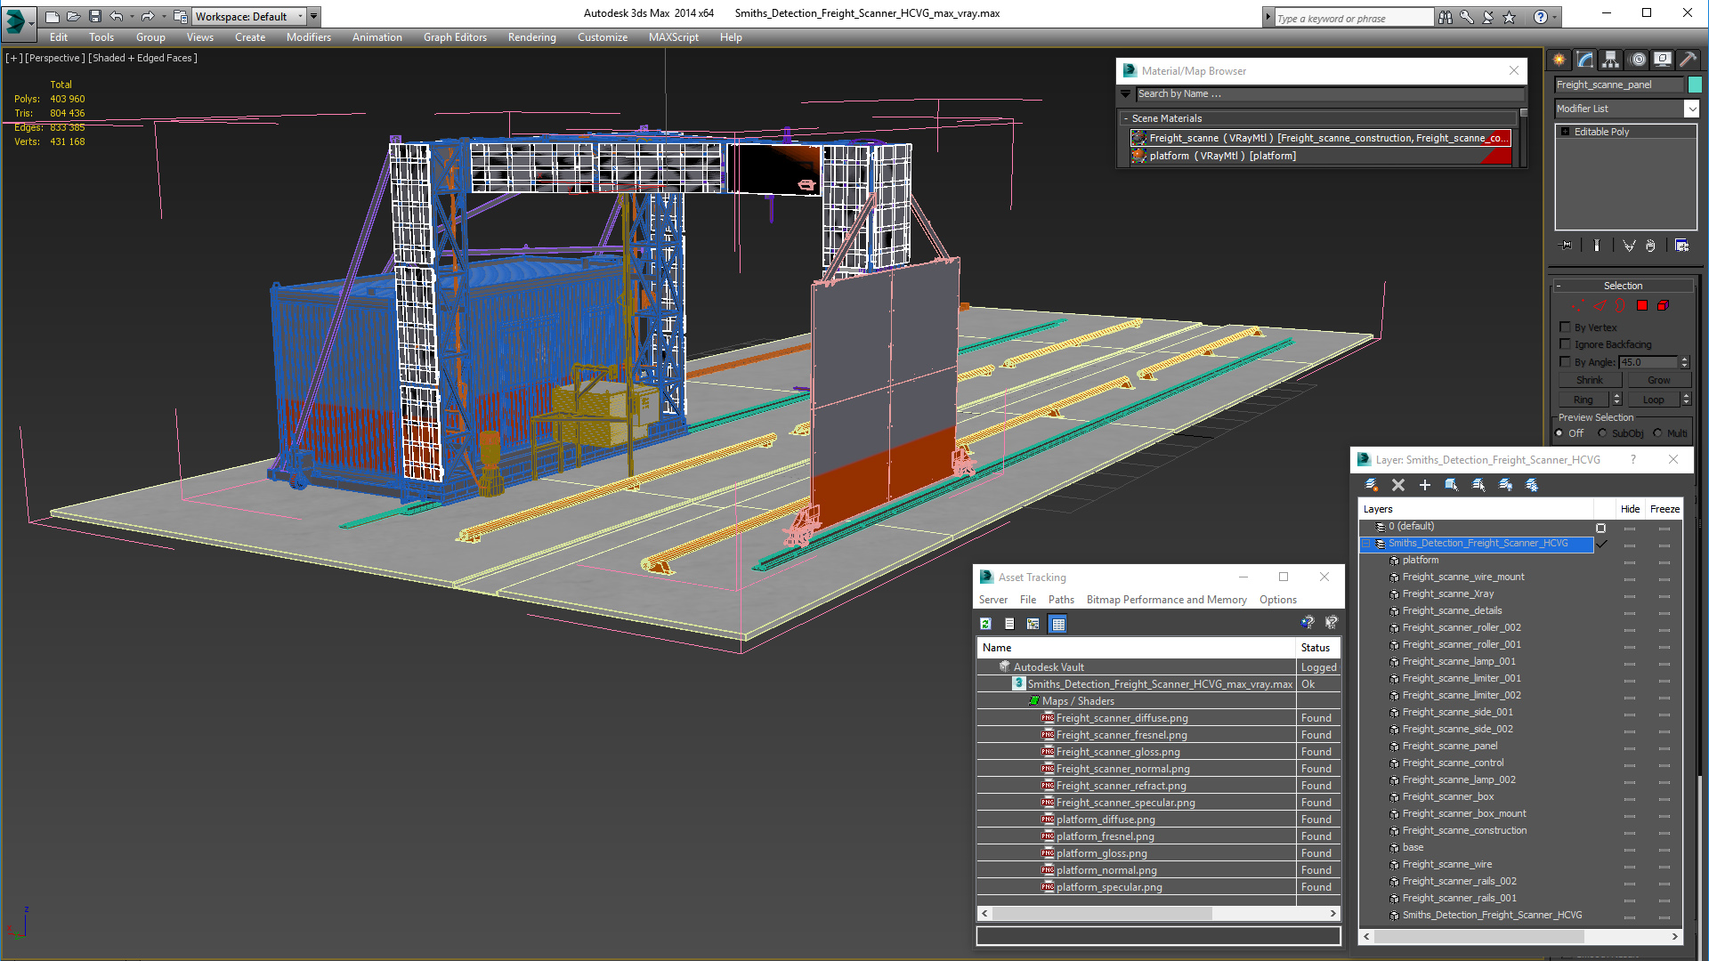Click Remove Modifier icon in modifier stack tools

(x=1651, y=246)
